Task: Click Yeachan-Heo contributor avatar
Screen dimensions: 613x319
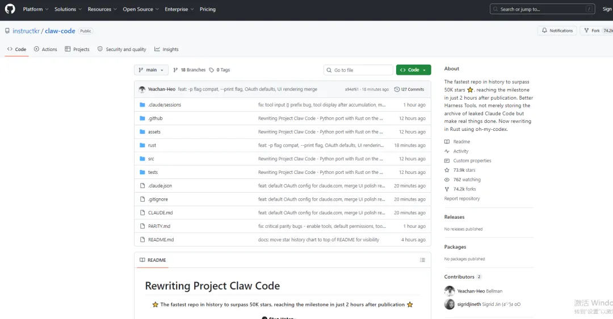Action: (450, 291)
